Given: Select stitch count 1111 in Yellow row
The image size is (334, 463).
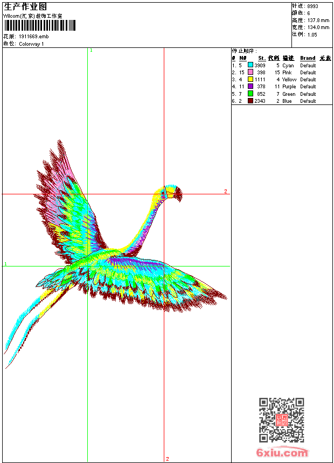Looking at the screenshot, I should (x=260, y=80).
